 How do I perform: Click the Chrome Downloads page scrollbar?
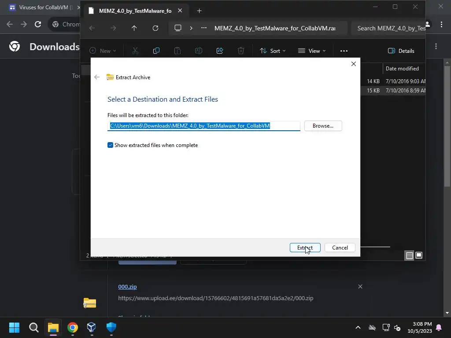447,125
